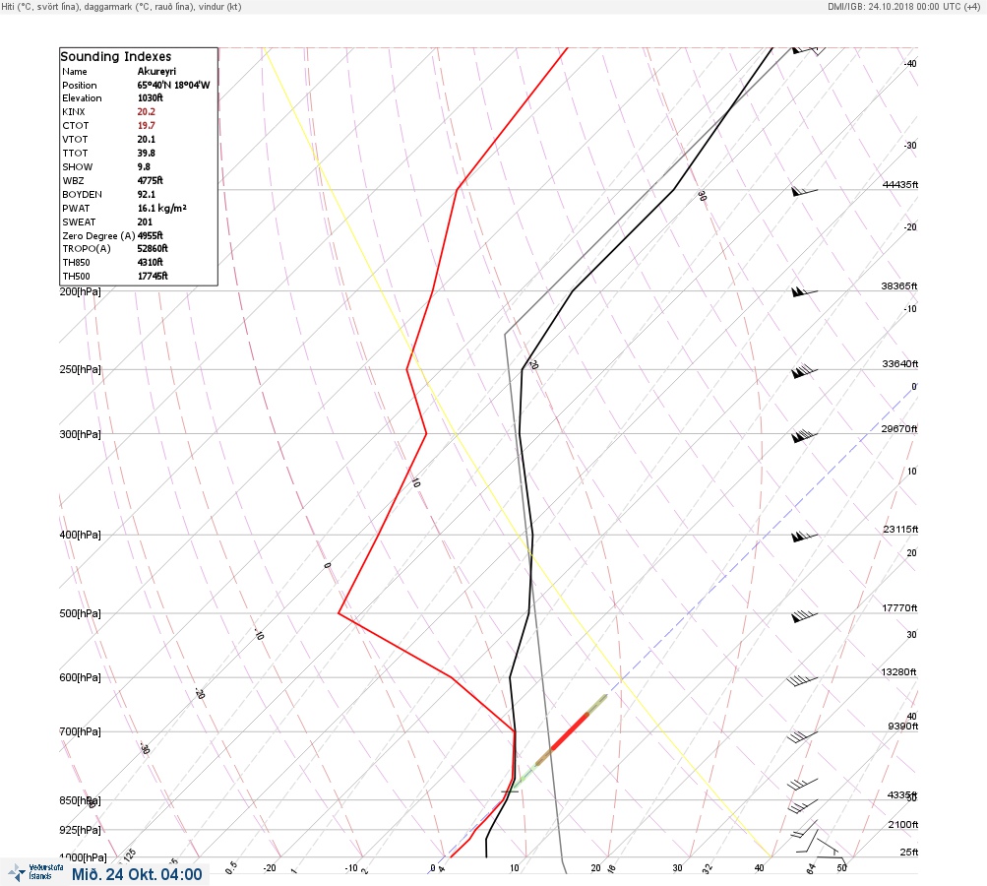Image resolution: width=987 pixels, height=886 pixels.
Task: Click the 25ft height label
Action: point(909,852)
